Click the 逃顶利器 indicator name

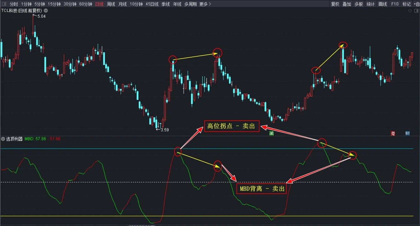pos(14,139)
